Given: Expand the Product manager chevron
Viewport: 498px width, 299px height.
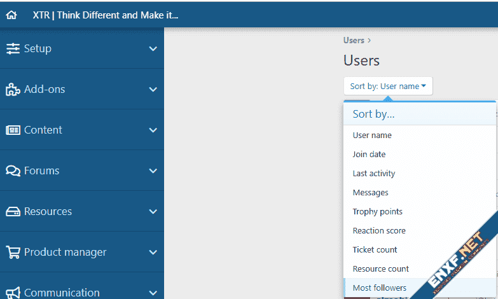Looking at the screenshot, I should [153, 253].
